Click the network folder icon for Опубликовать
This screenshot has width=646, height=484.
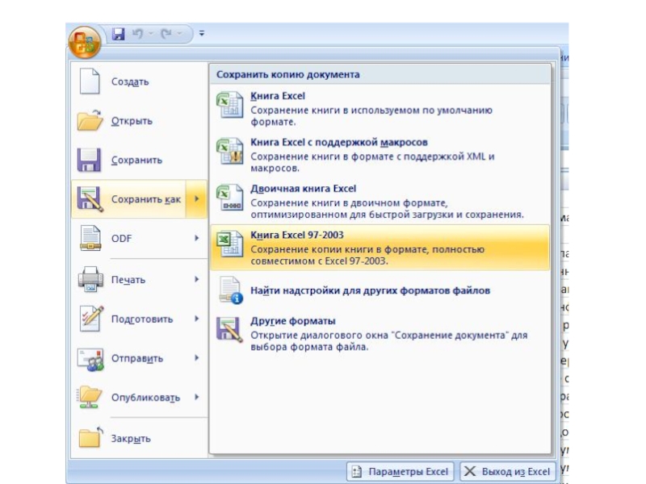[90, 397]
